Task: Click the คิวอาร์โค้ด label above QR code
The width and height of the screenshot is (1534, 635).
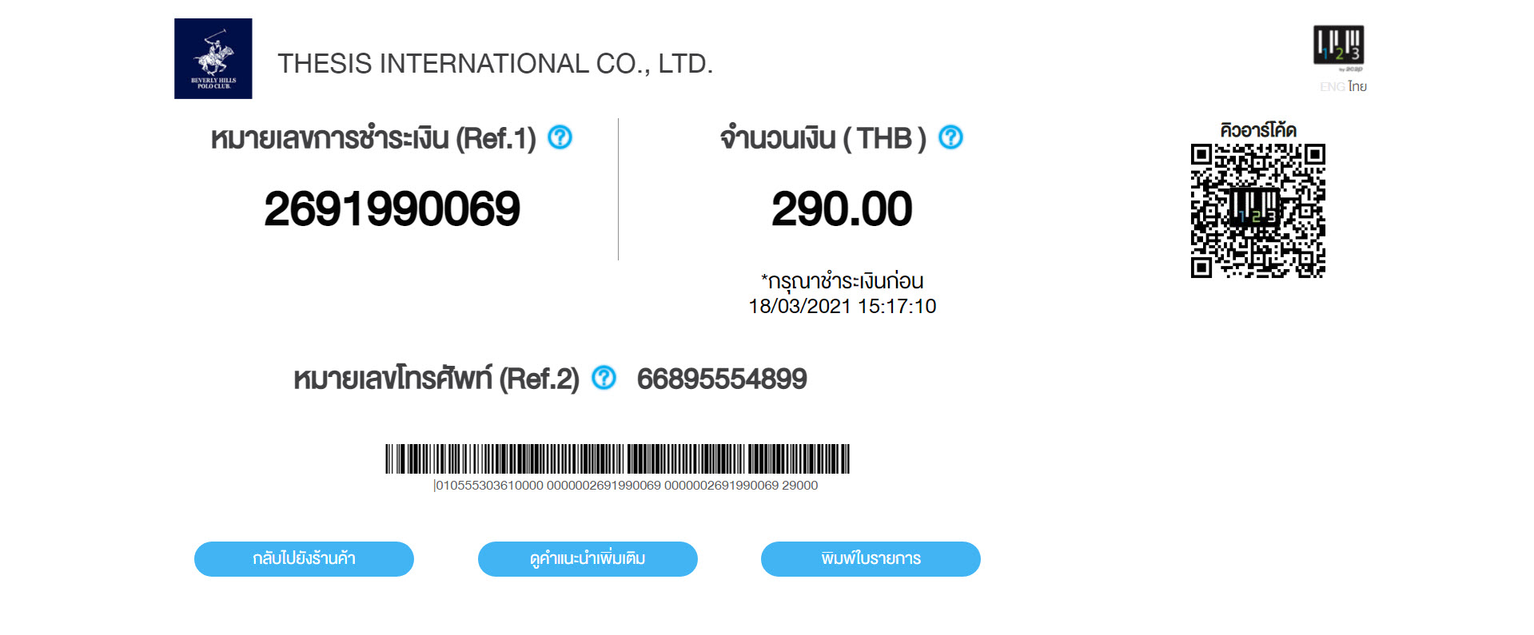Action: click(1257, 130)
